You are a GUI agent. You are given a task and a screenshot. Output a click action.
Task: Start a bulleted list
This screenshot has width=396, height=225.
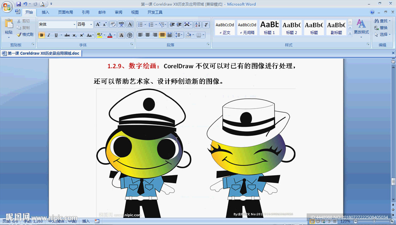[141, 24]
